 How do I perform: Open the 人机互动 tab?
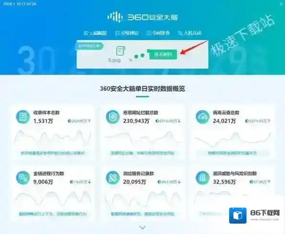pos(190,33)
